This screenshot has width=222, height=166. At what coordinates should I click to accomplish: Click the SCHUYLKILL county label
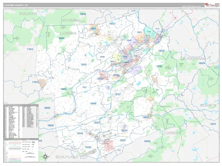click(x=67, y=157)
